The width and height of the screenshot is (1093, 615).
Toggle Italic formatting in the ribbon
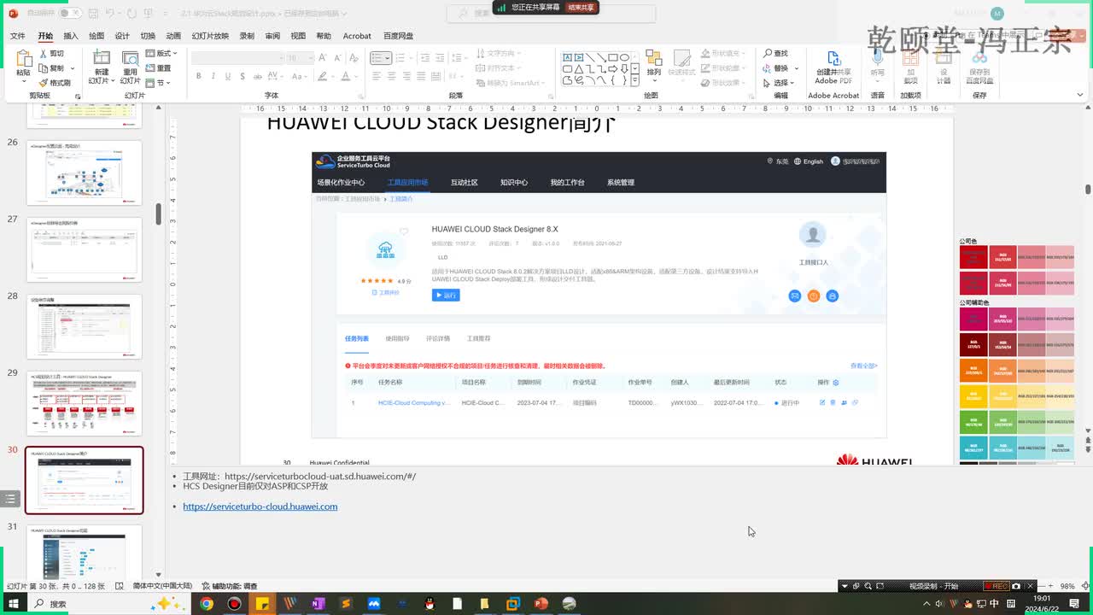(212, 76)
